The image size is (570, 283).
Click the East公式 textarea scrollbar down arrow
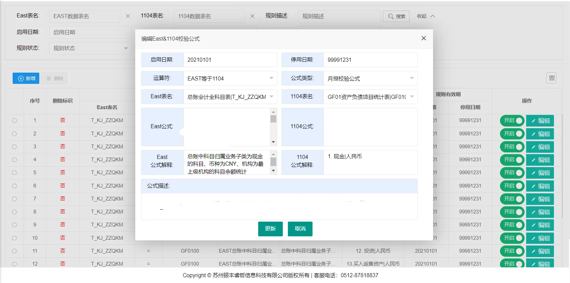click(273, 142)
